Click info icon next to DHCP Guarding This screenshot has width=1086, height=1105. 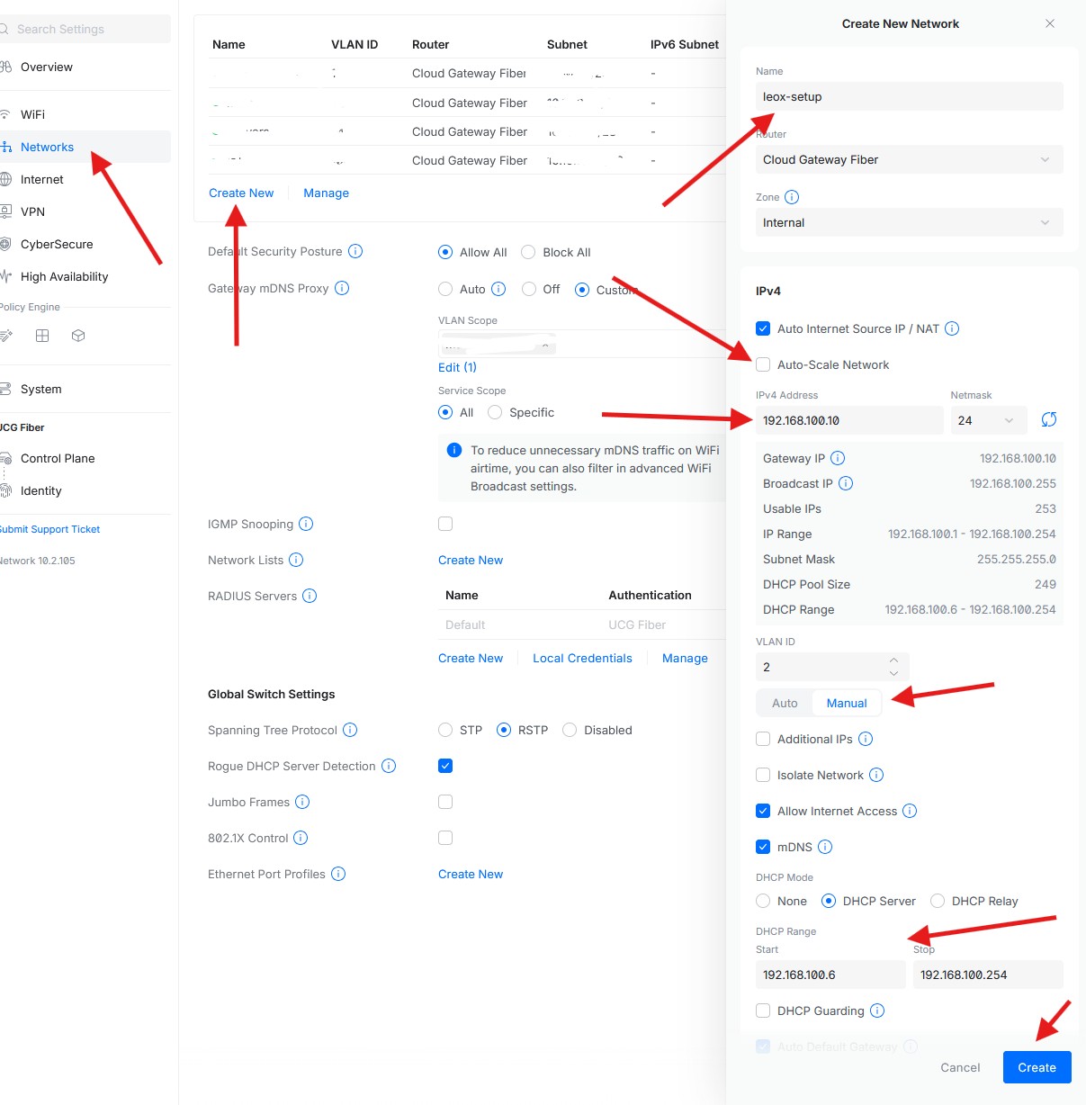click(877, 1011)
